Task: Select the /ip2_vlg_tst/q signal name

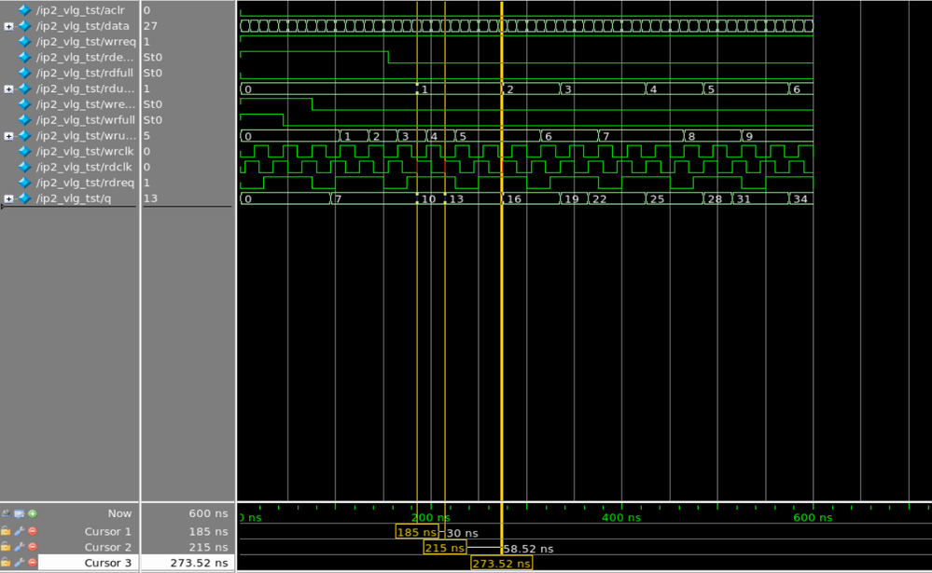Action: pos(74,198)
